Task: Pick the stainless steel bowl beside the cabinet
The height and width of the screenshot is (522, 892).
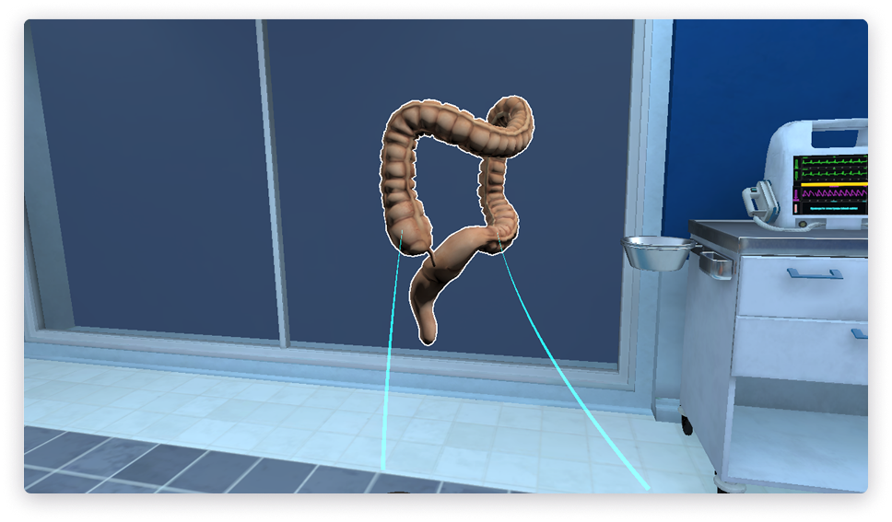Action: point(657,252)
